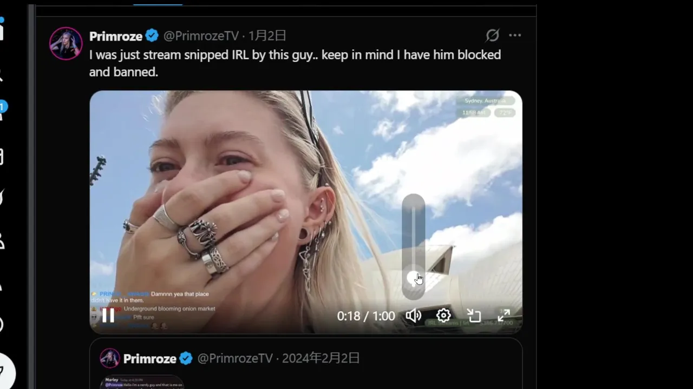Mute the video with the speaker icon
The height and width of the screenshot is (389, 693).
click(x=414, y=316)
